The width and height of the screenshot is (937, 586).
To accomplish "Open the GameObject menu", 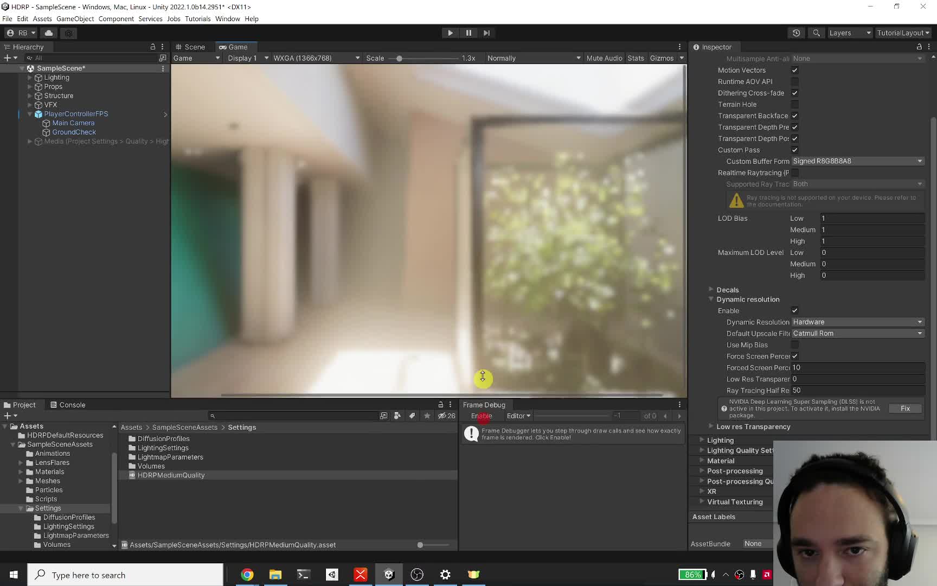I will (75, 18).
